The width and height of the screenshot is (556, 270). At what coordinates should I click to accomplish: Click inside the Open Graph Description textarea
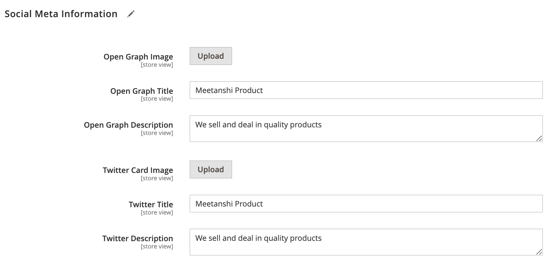(365, 128)
